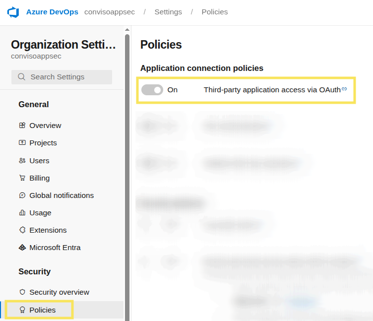Open the Microsoft Entra menu item
Screen dimensions: 373x321
[55, 248]
